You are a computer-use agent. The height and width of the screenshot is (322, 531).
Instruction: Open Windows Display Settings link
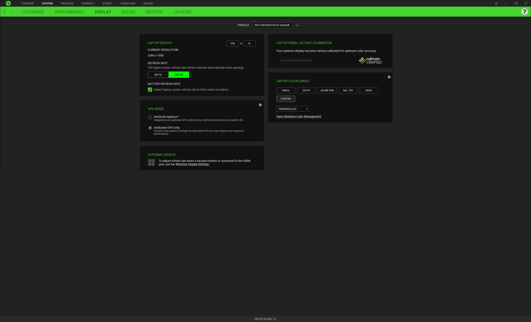(x=192, y=164)
